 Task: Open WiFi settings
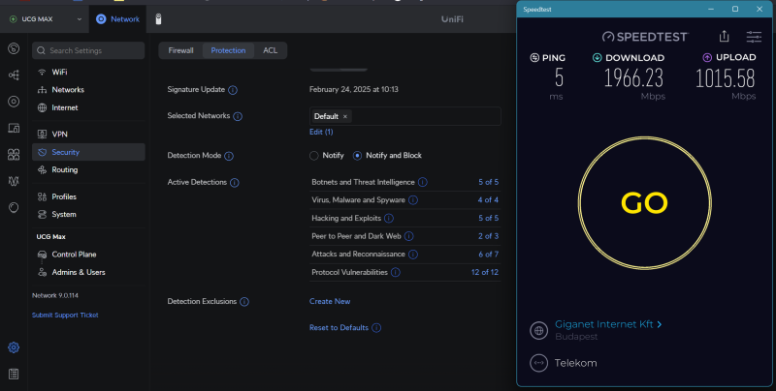click(x=88, y=72)
